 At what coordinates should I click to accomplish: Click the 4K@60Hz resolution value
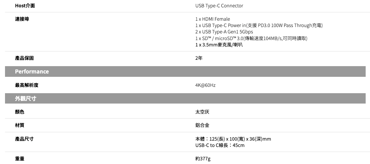205,85
